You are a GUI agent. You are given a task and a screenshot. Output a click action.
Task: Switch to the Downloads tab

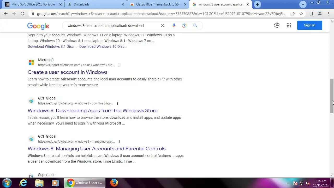pos(96,4)
